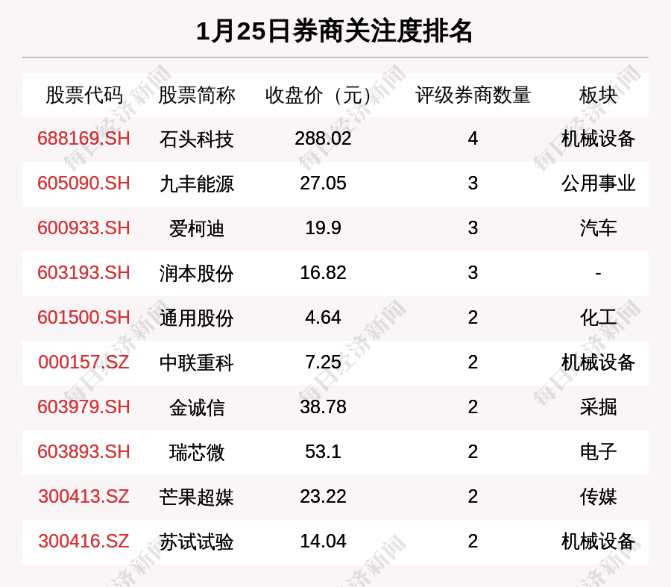Click stock name 爱柯迪
The image size is (671, 587).
[196, 228]
